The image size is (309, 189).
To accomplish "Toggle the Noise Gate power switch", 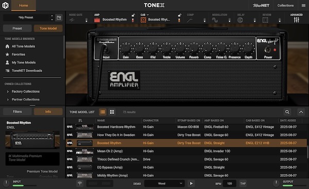I will [87, 20].
